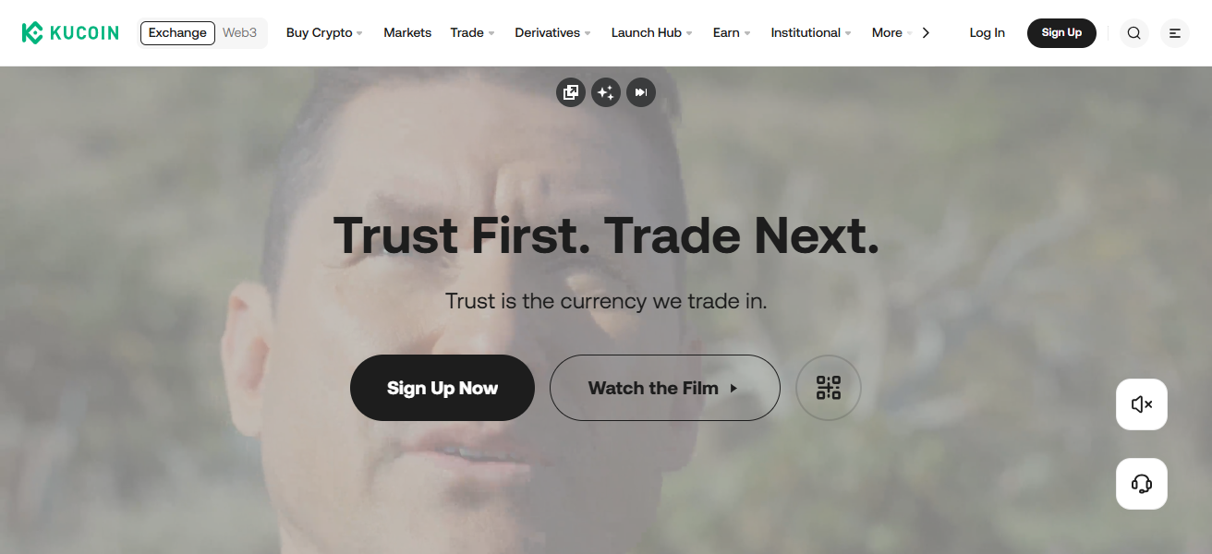Click the sparkle effects icon

click(x=606, y=92)
